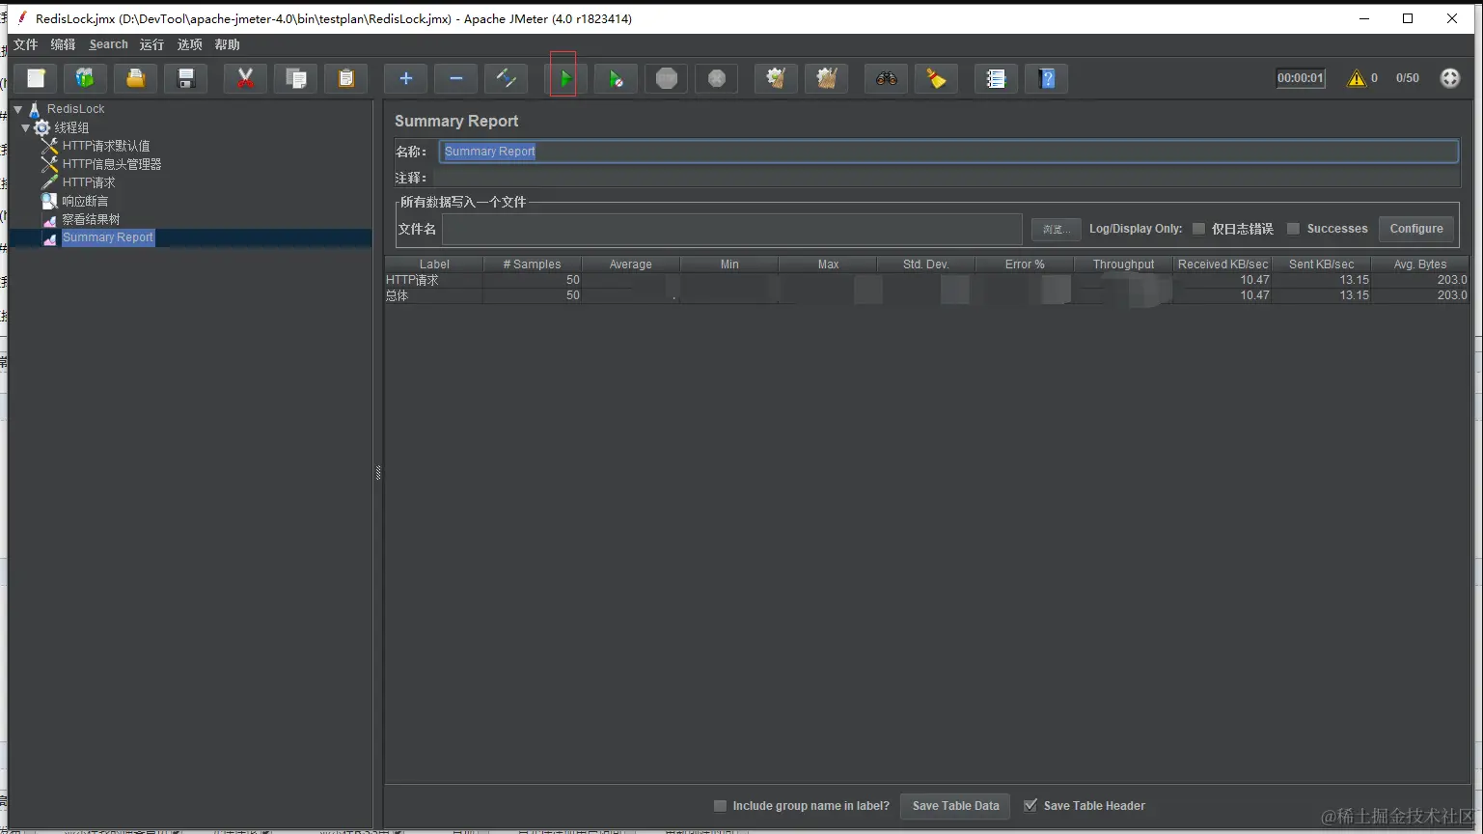
Task: Click the Paste clipboard icon
Action: tap(346, 79)
